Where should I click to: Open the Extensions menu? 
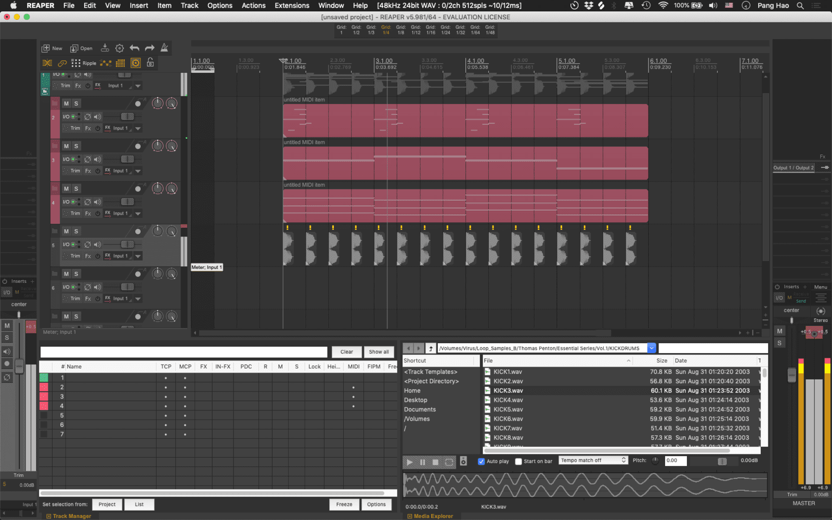(x=292, y=5)
